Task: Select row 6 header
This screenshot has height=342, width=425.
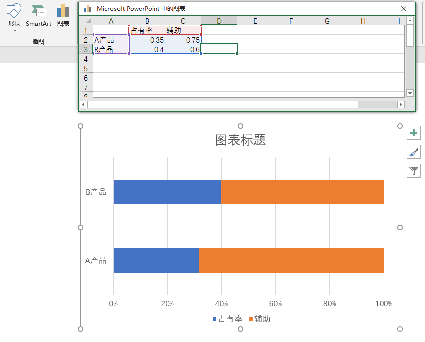Action: [86, 78]
